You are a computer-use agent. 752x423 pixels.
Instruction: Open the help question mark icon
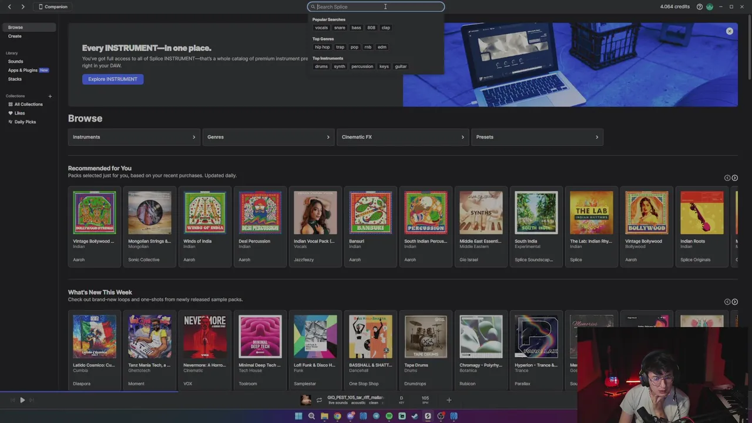pos(699,6)
